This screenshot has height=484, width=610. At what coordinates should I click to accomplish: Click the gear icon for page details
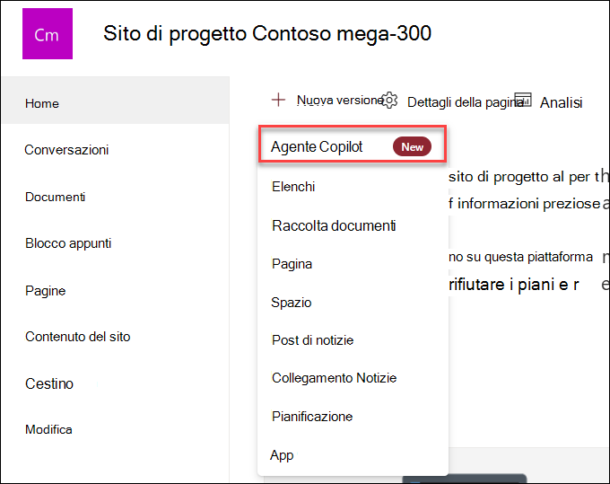[389, 100]
